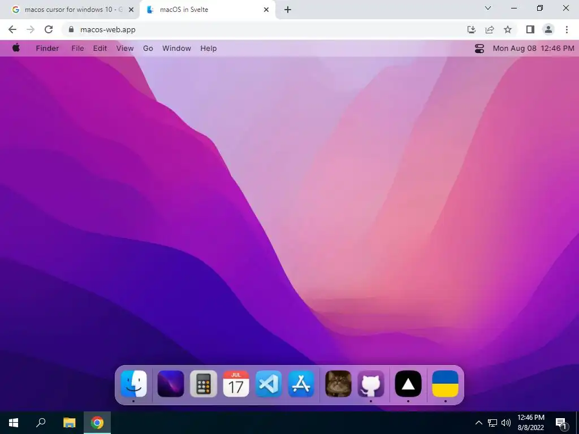The height and width of the screenshot is (434, 579).
Task: Open the Chrome profile avatar
Action: click(x=548, y=29)
